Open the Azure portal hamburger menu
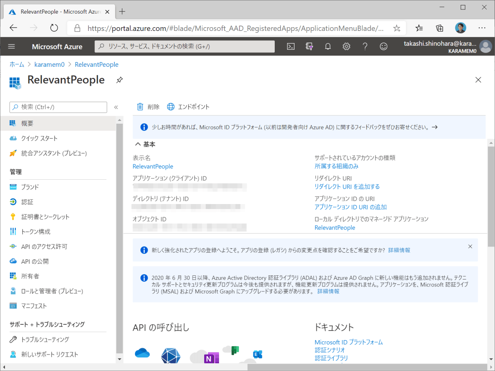495x371 pixels. 12,47
